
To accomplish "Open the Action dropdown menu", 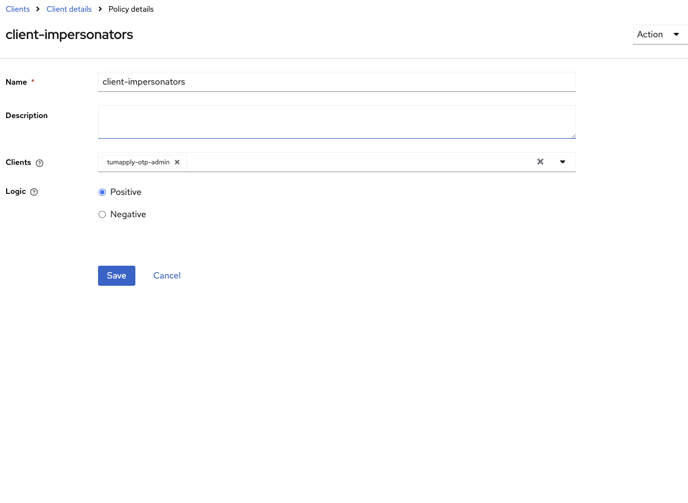I will (660, 35).
